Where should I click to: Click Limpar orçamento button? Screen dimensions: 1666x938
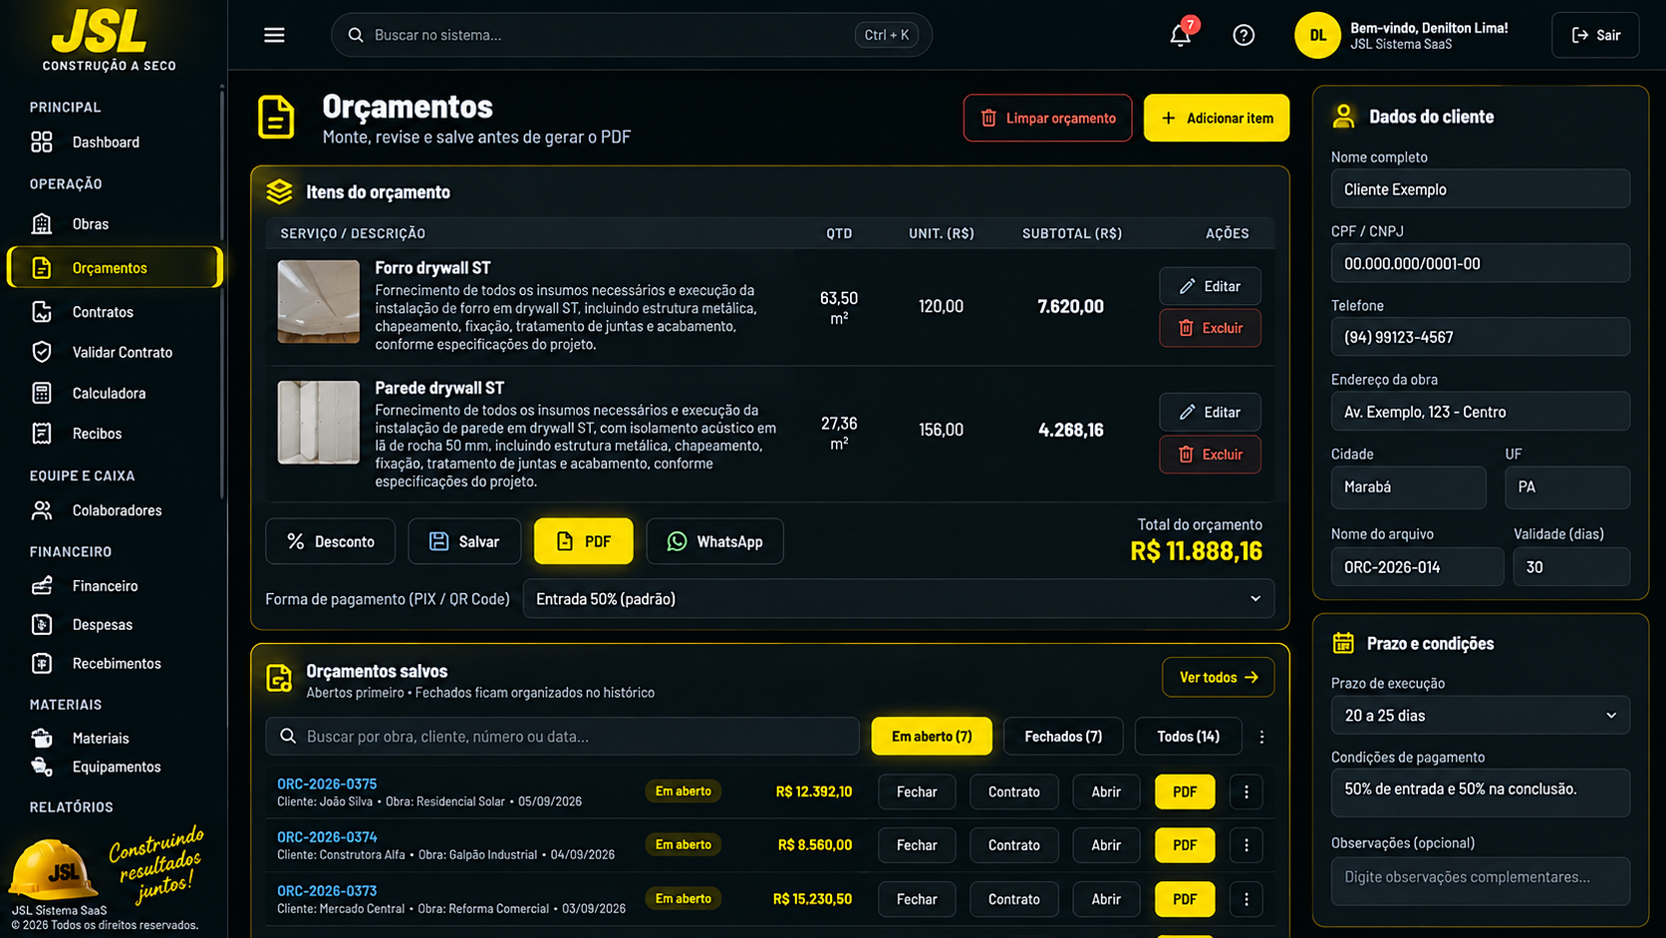click(x=1047, y=118)
